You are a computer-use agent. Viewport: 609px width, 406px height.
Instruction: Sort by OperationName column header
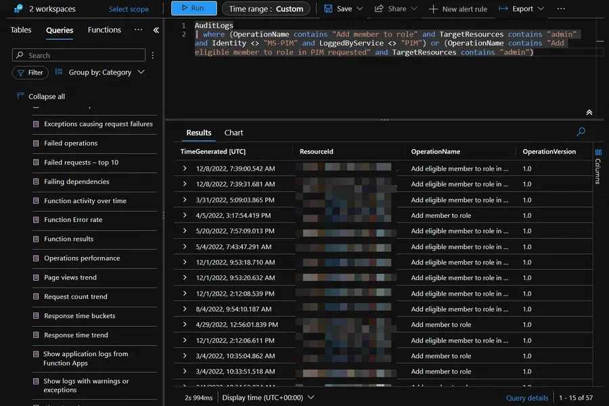[x=435, y=152]
